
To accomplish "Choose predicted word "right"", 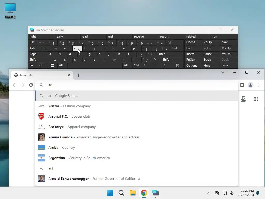I will point(41,37).
